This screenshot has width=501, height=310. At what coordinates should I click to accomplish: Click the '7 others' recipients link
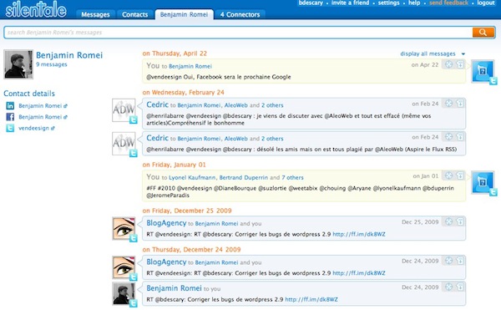(x=292, y=177)
